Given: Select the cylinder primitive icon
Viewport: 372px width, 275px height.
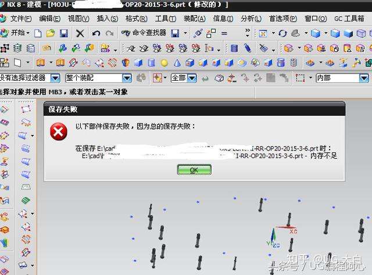Looking at the screenshot, I should (x=151, y=63).
